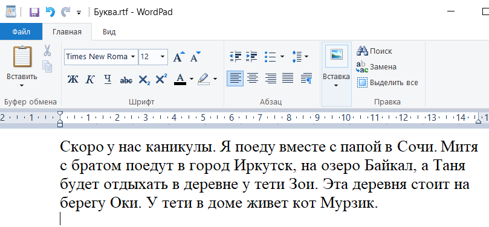Switch to the Вид ribbon tab
Viewport: 489px width, 227px height.
[x=109, y=32]
